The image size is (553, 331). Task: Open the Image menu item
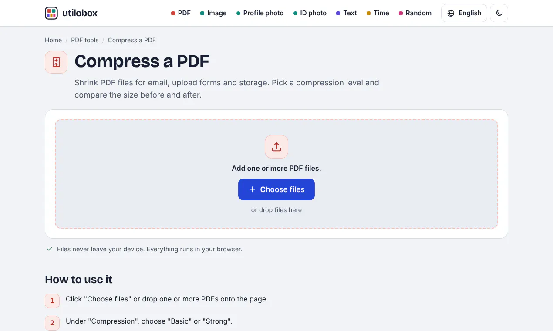click(x=213, y=13)
